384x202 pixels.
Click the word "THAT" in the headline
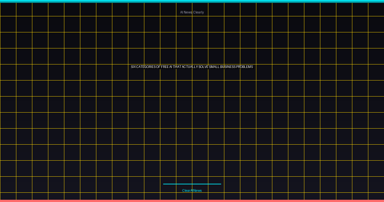click(x=177, y=67)
